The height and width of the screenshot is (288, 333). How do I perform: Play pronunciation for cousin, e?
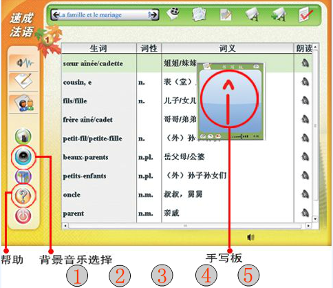click(x=305, y=82)
